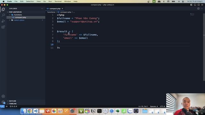The width and height of the screenshot is (205, 115).
Task: Open the Extensions view
Action: 3,27
